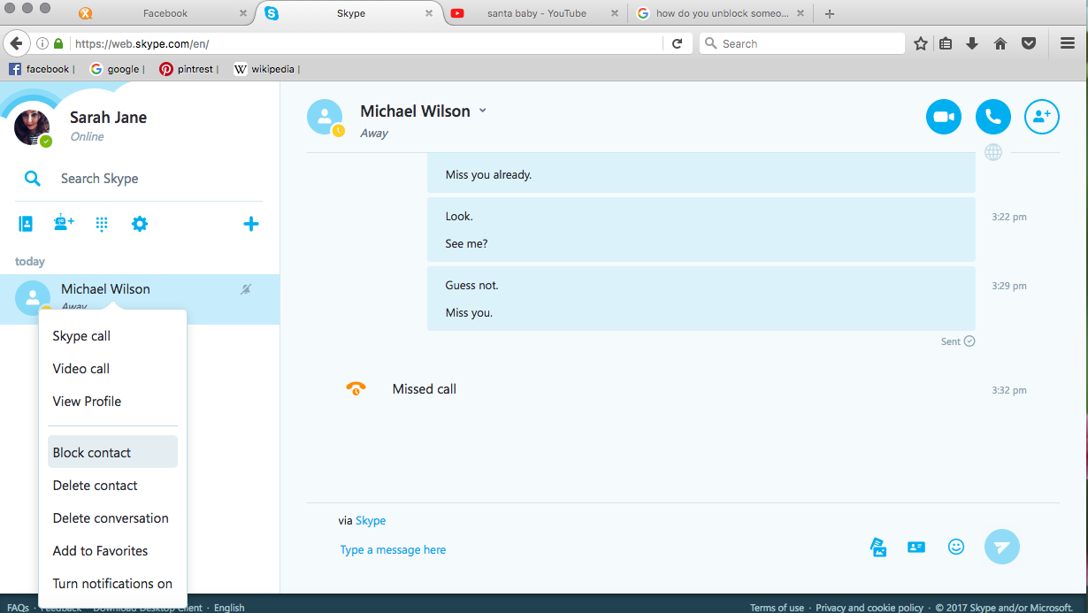Start new conversation with plus icon

(251, 224)
